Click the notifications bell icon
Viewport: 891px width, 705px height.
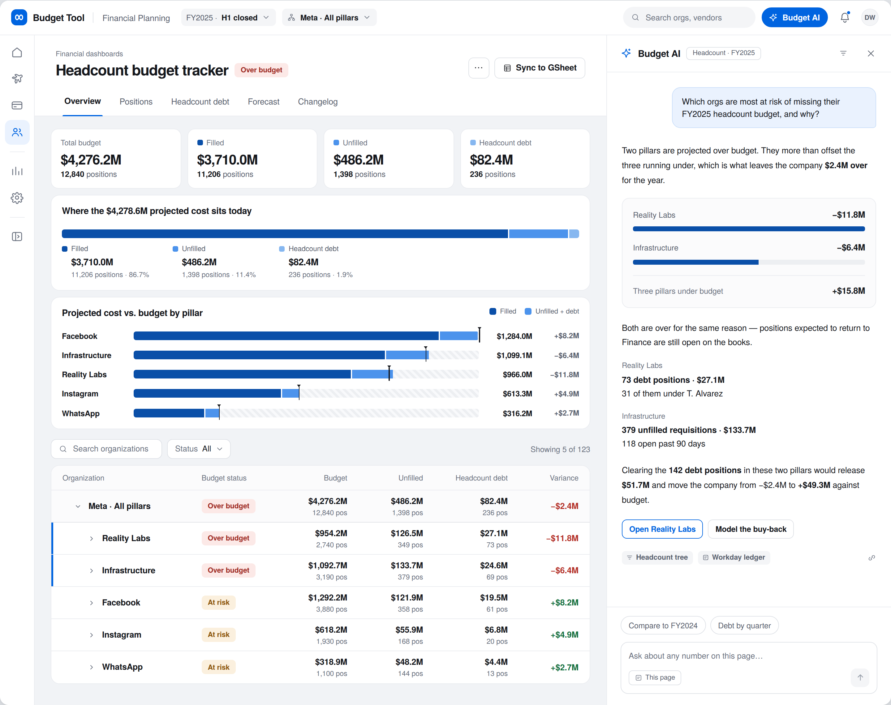tap(845, 17)
